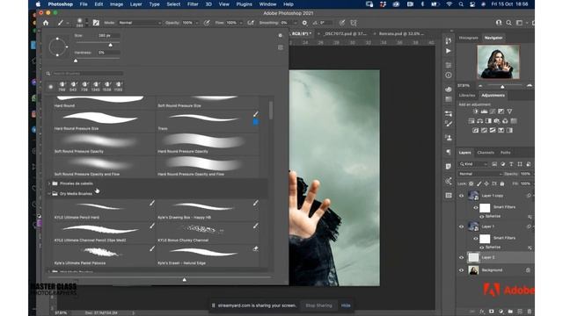
Task: Click the Stop Sharing button
Action: (318, 305)
